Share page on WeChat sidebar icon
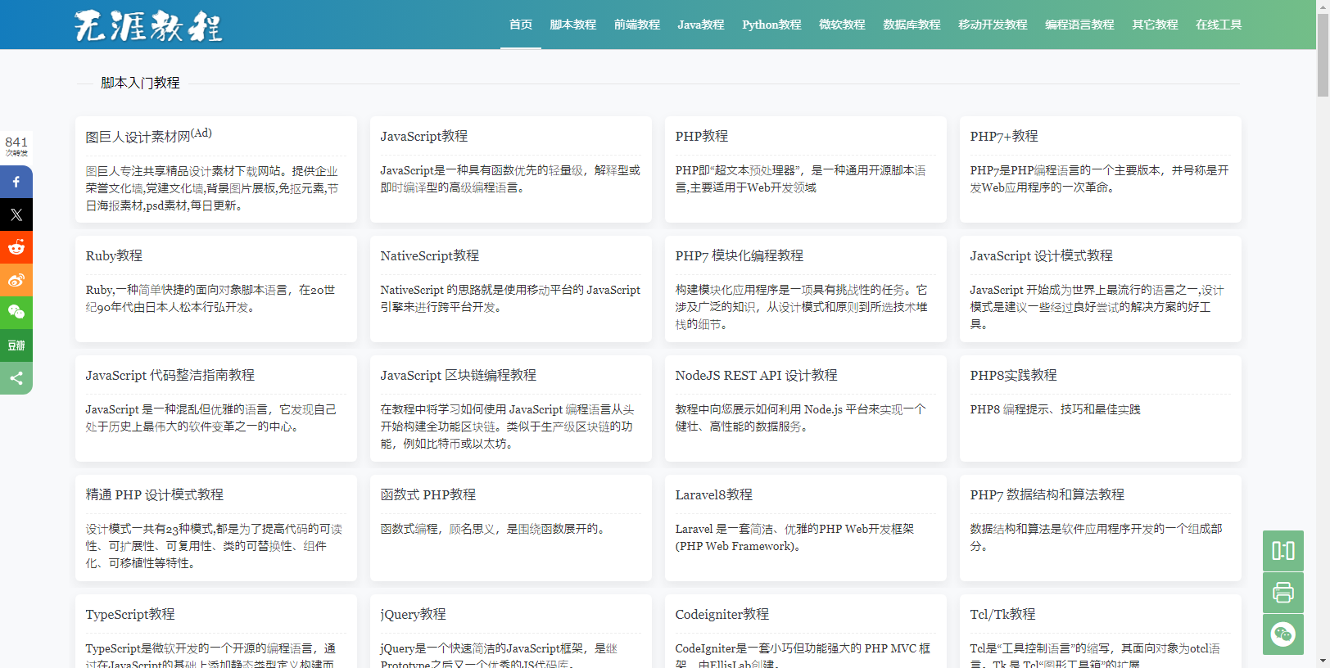The width and height of the screenshot is (1330, 668). click(16, 313)
